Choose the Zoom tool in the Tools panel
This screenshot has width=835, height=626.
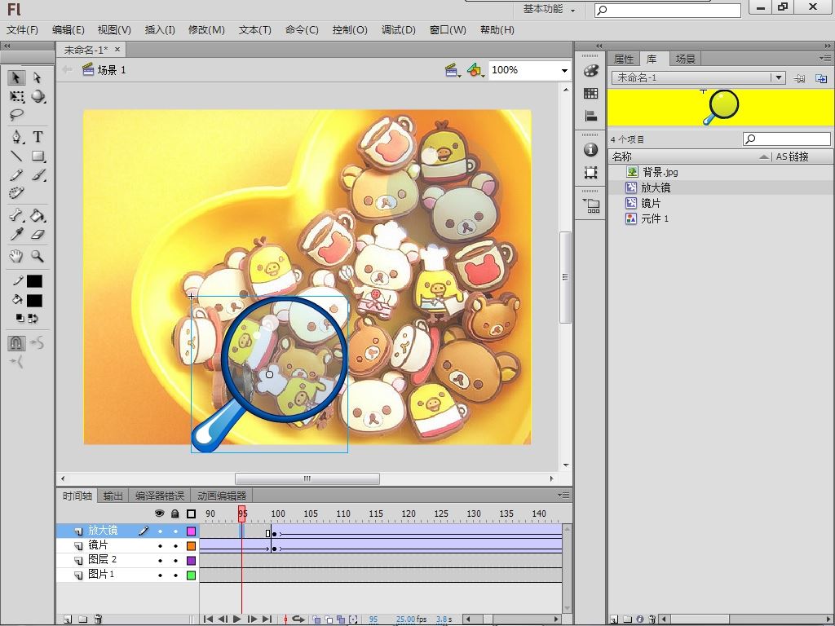point(38,257)
